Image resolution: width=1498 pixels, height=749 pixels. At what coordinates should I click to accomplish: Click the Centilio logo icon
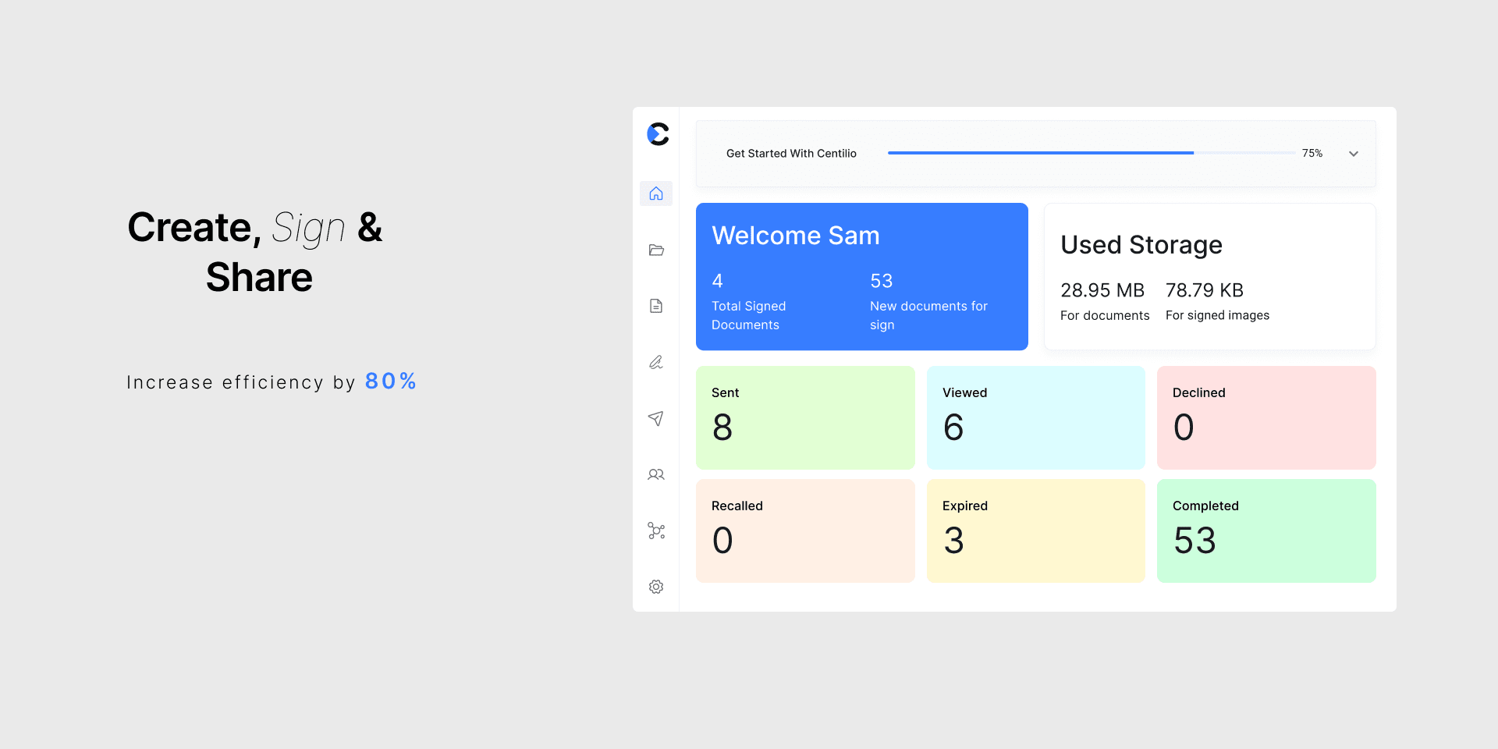(658, 134)
